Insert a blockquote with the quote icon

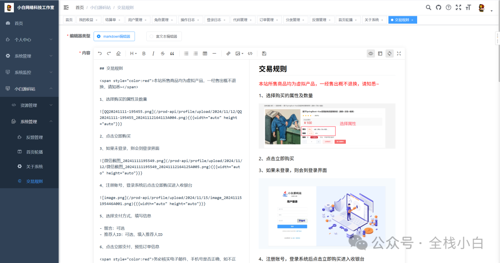[172, 54]
